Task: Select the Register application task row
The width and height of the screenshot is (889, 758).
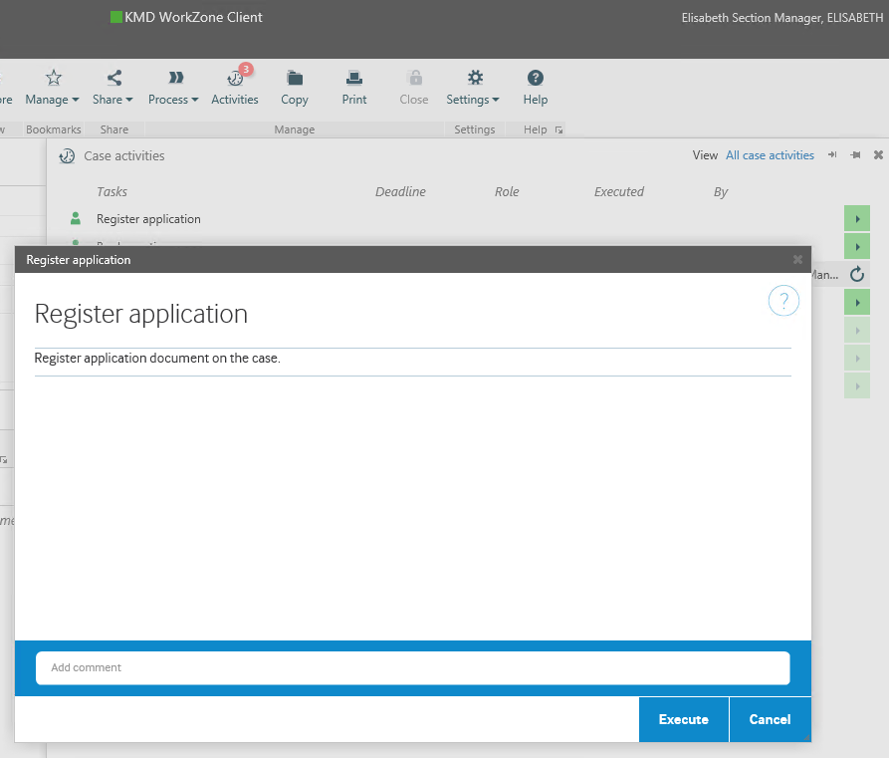Action: tap(148, 219)
